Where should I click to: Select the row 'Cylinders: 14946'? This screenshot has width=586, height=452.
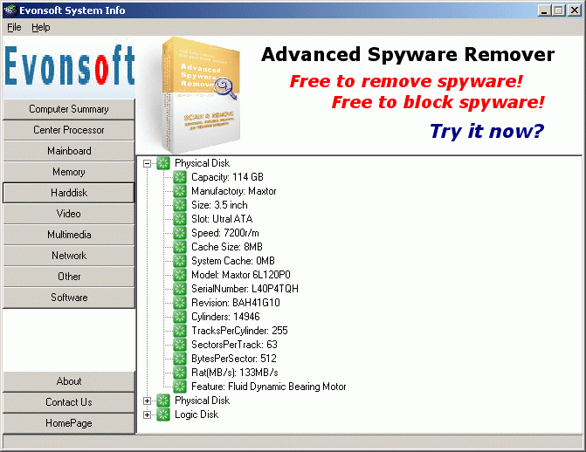click(225, 317)
